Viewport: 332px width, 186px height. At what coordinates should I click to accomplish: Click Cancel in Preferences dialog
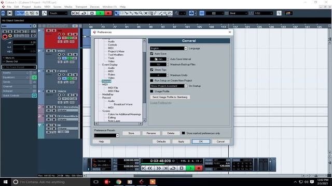click(x=220, y=142)
